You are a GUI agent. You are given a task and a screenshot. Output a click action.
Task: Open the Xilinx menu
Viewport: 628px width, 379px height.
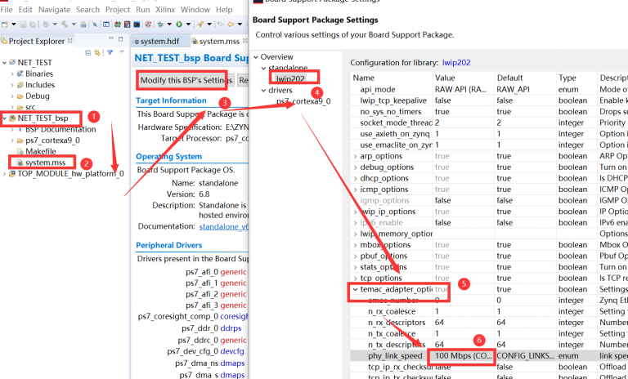click(164, 9)
